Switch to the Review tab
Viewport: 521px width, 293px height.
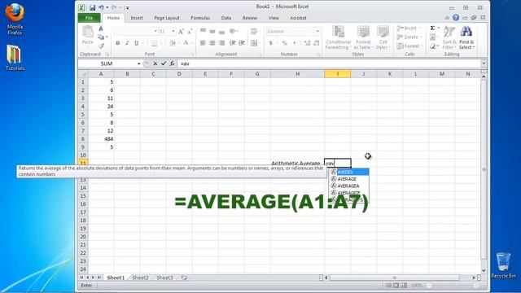pos(250,18)
